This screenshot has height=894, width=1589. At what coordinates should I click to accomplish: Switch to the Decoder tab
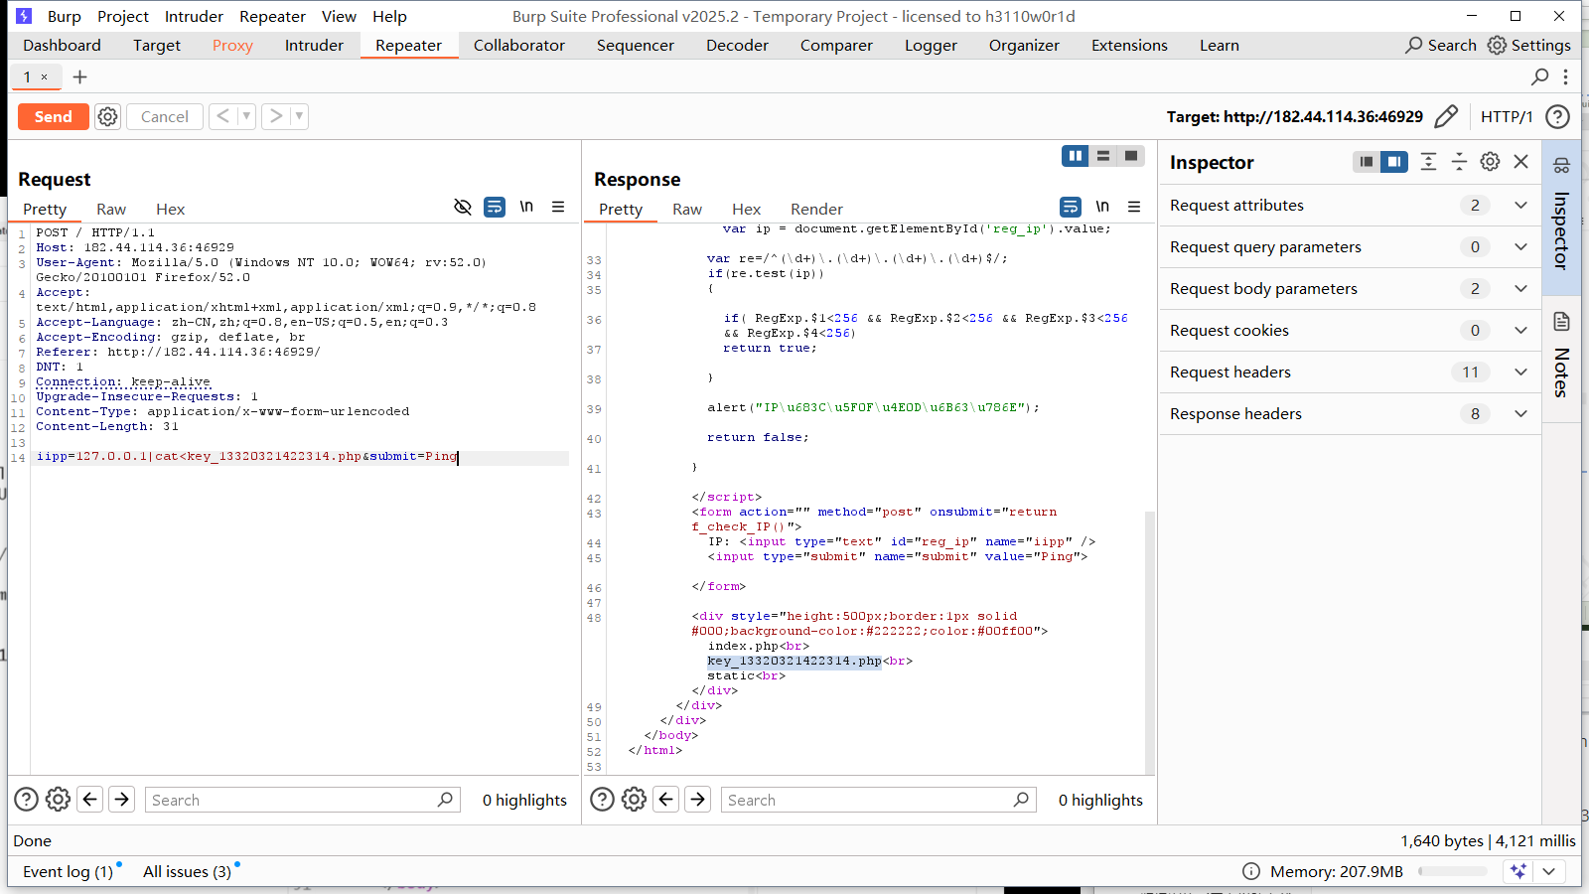737,45
